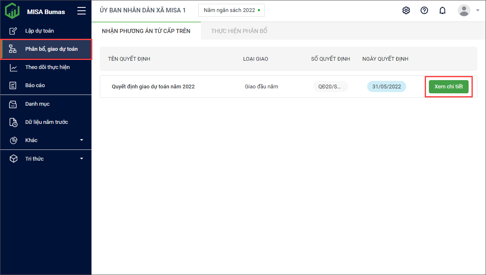Open settings gear icon
This screenshot has width=486, height=275.
point(406,11)
